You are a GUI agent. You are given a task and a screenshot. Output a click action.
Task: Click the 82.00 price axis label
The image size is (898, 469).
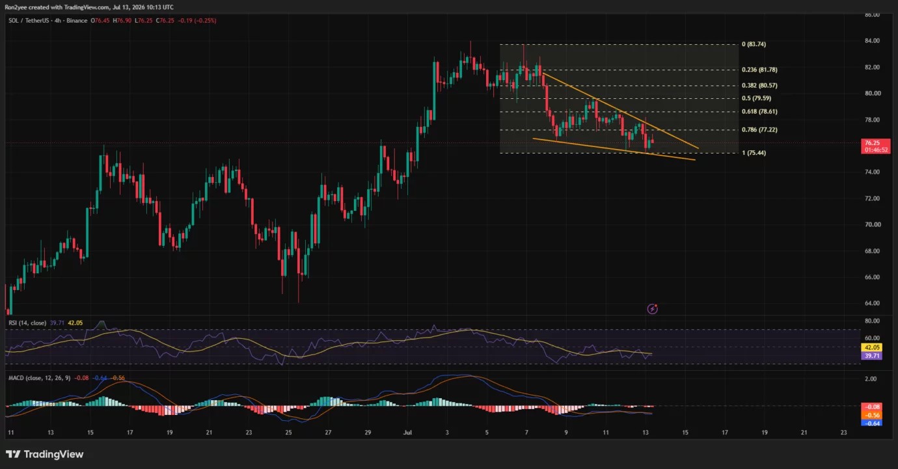click(871, 67)
